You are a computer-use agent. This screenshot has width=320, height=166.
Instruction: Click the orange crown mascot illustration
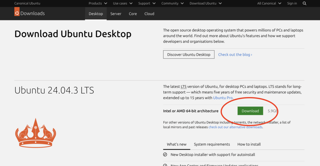tap(36, 133)
